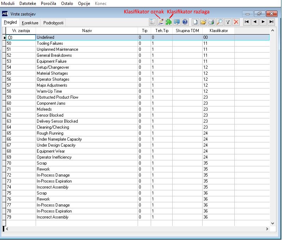282x240 pixels.
Task: Print the list using printer icon
Action: [211, 22]
